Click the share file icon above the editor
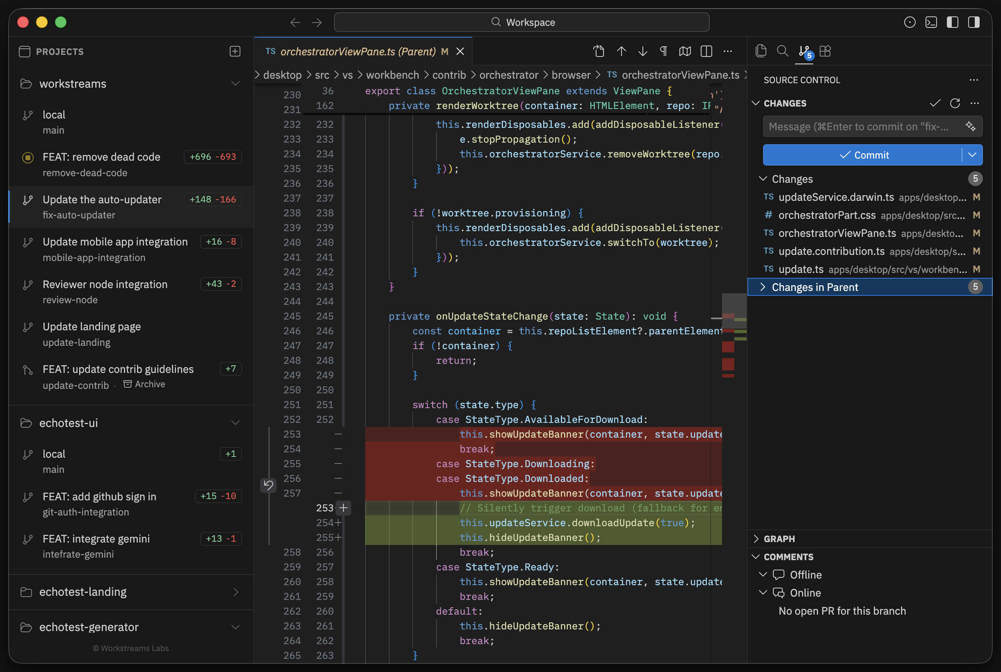This screenshot has height=672, width=1001. 599,51
